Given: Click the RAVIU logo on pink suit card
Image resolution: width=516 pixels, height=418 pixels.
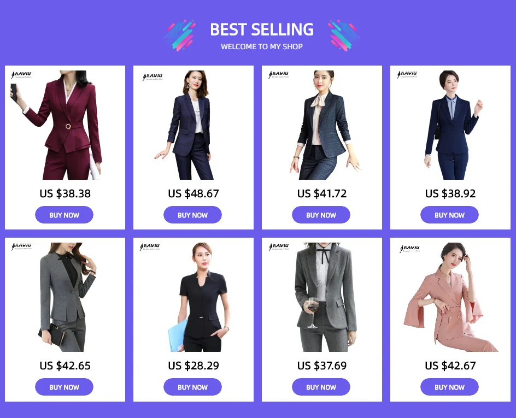Looking at the screenshot, I should click(410, 249).
